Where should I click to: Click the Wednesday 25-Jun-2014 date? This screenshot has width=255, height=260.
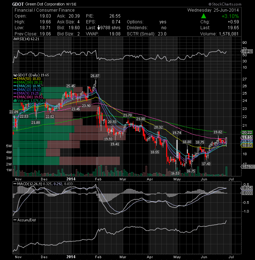tap(213, 10)
